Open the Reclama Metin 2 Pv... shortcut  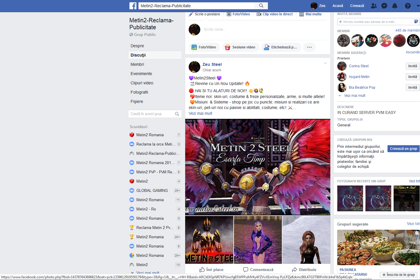pos(155,228)
